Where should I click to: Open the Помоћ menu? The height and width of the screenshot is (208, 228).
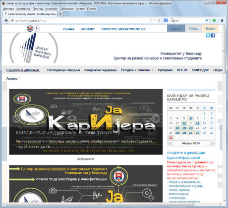click(x=91, y=9)
